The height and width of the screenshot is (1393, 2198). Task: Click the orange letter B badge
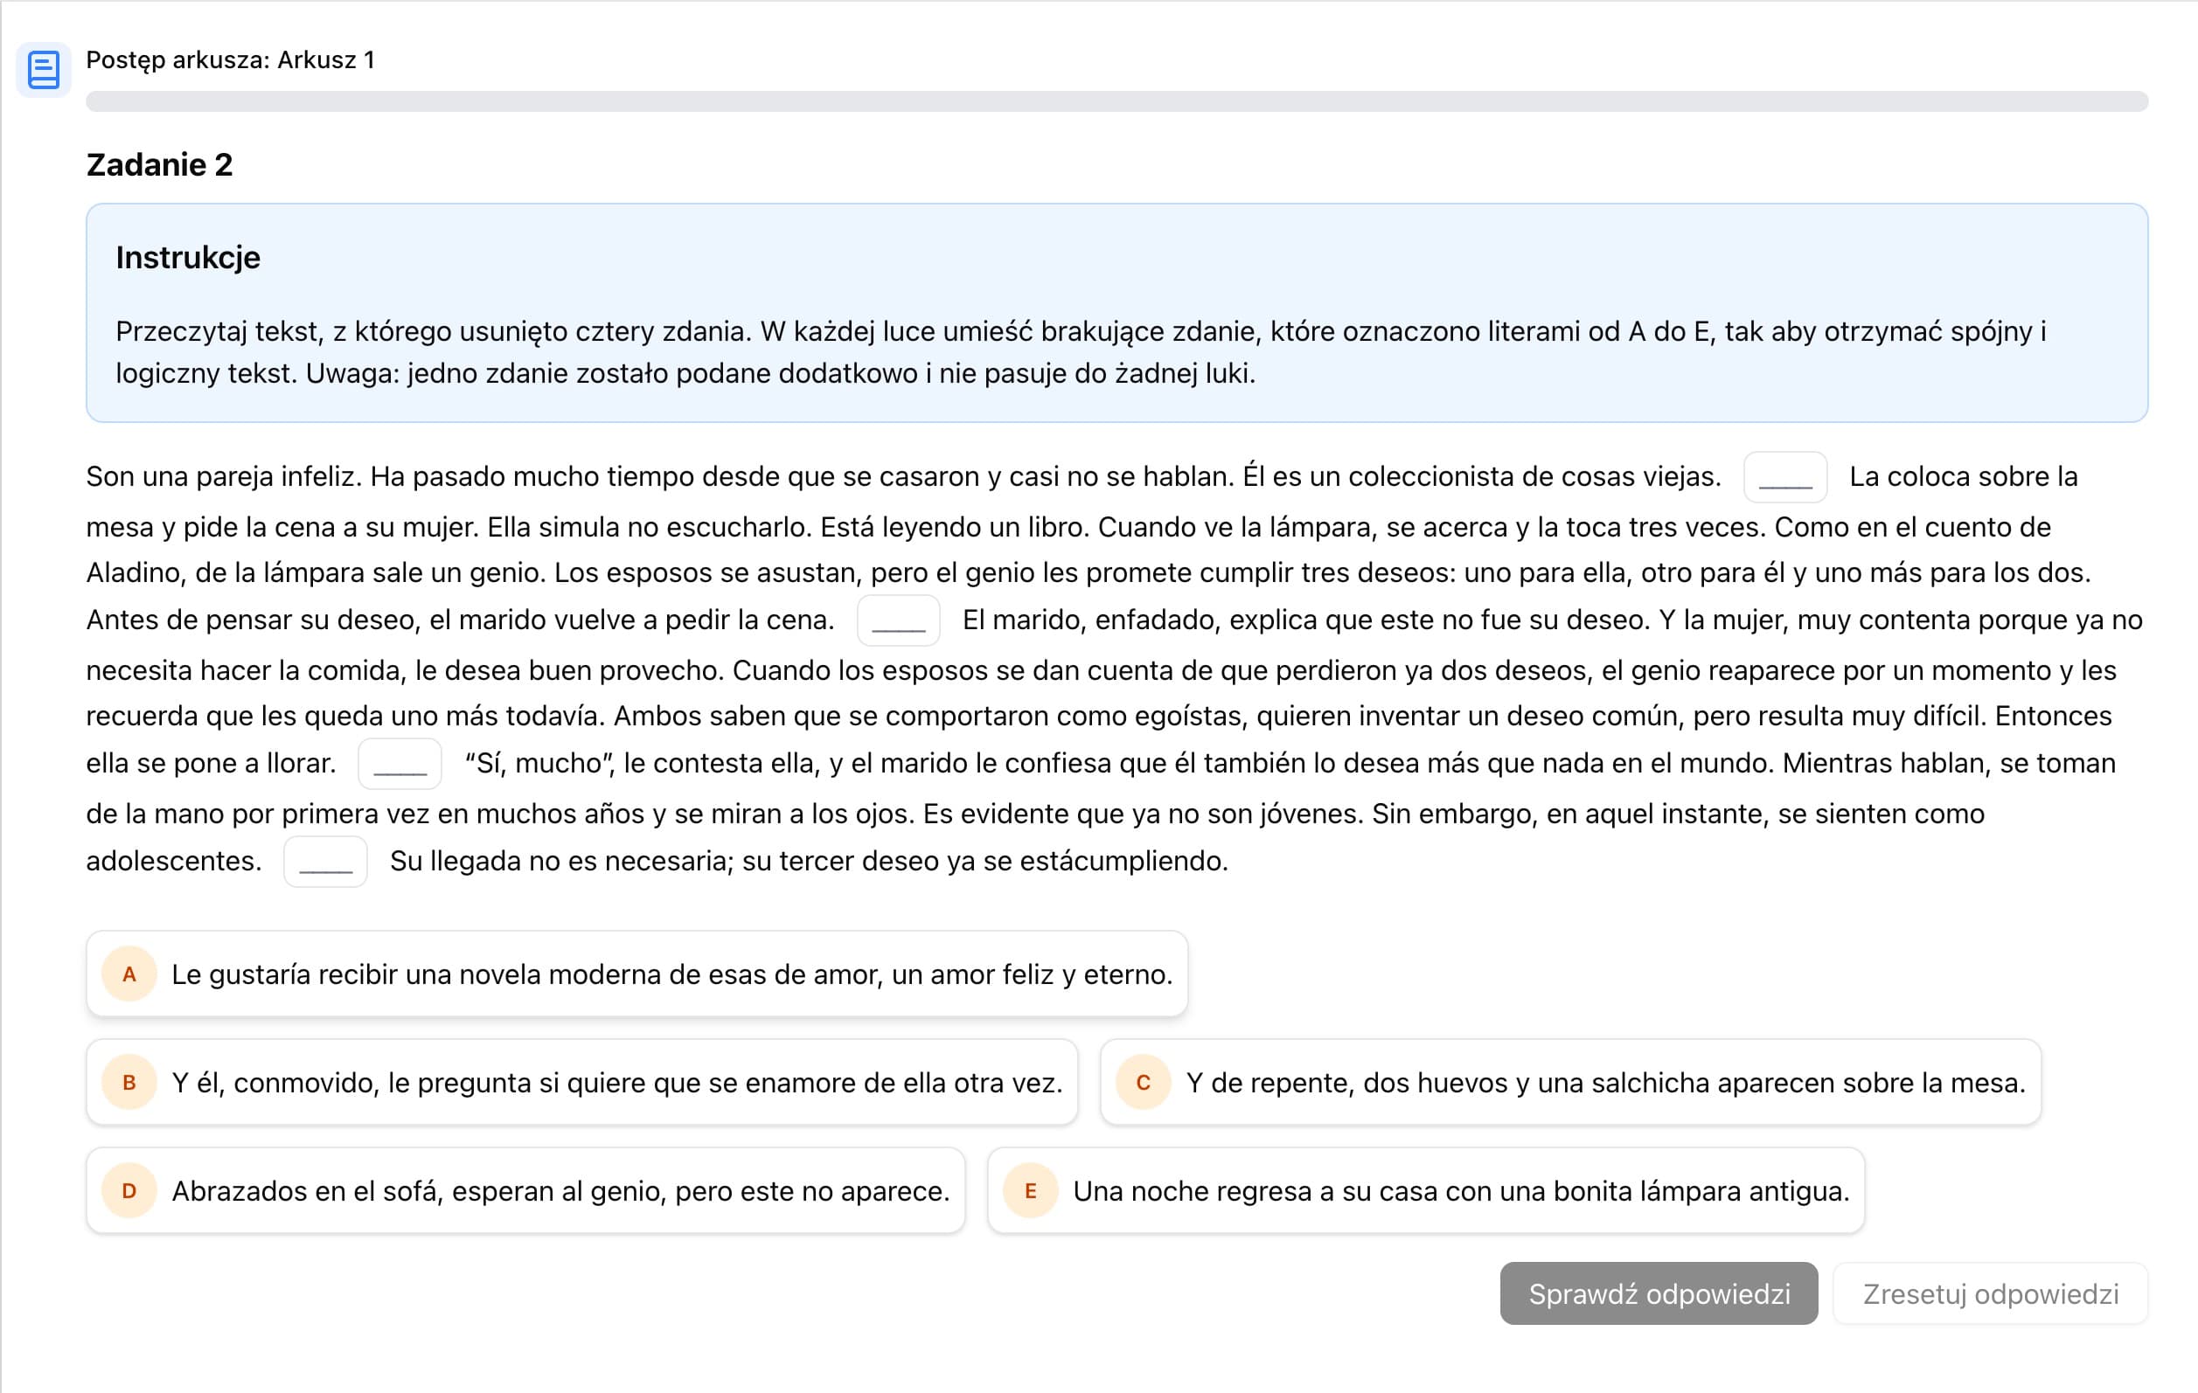point(129,1083)
